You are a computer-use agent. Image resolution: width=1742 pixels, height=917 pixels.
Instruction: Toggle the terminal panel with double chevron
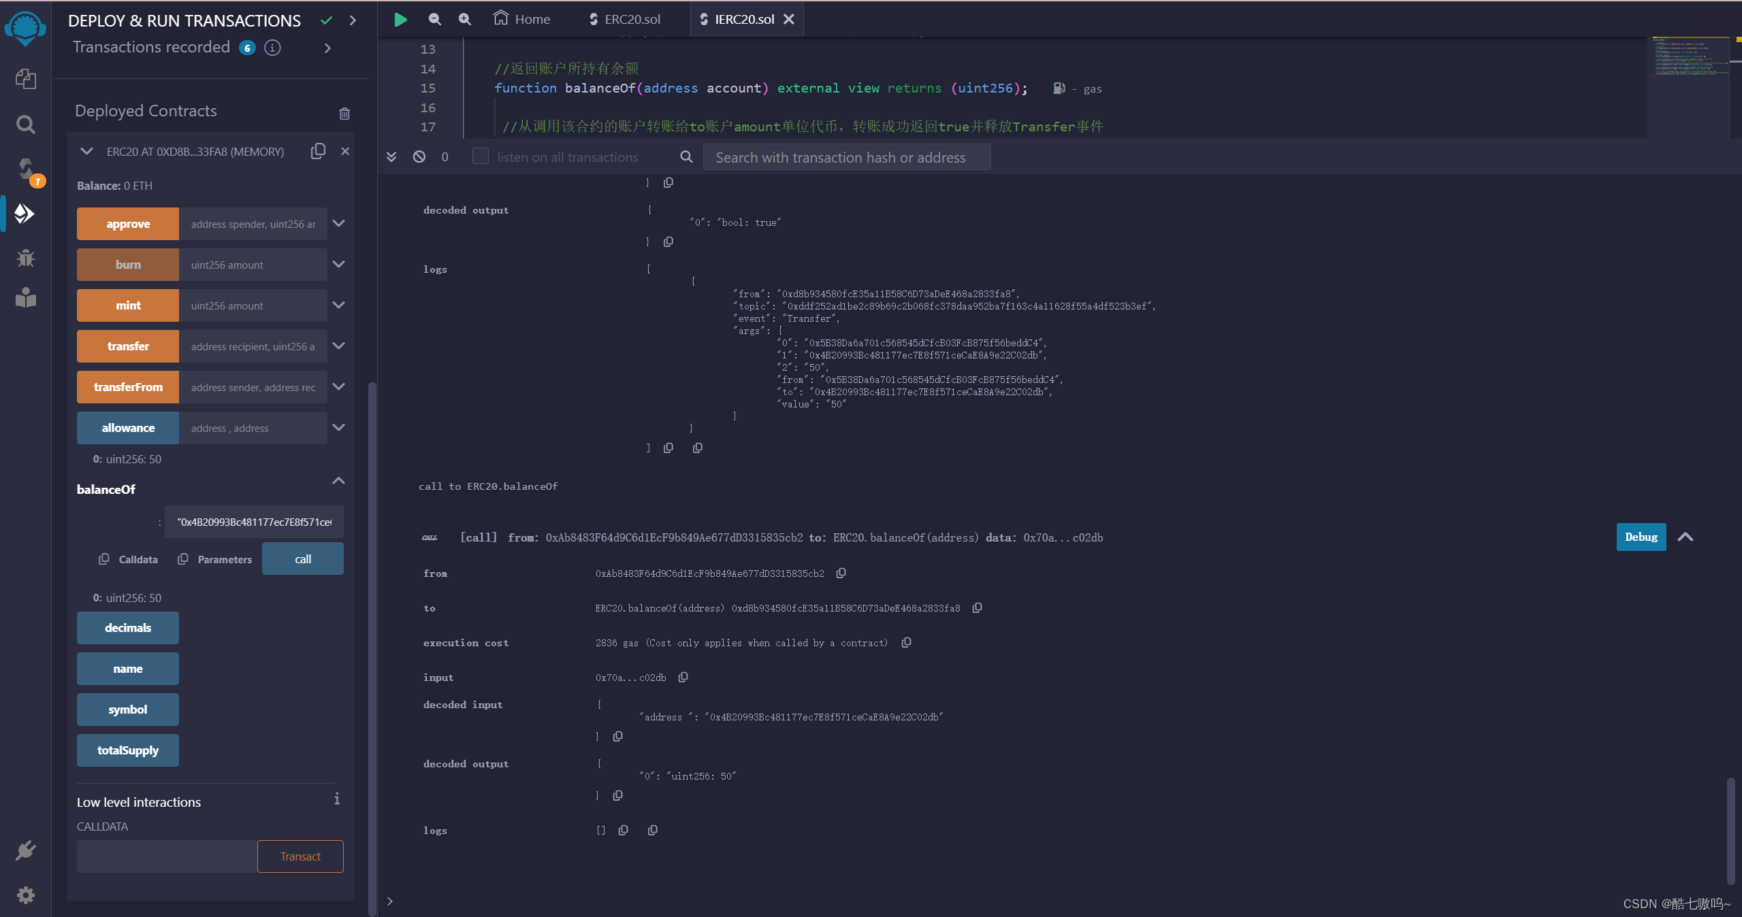click(391, 157)
